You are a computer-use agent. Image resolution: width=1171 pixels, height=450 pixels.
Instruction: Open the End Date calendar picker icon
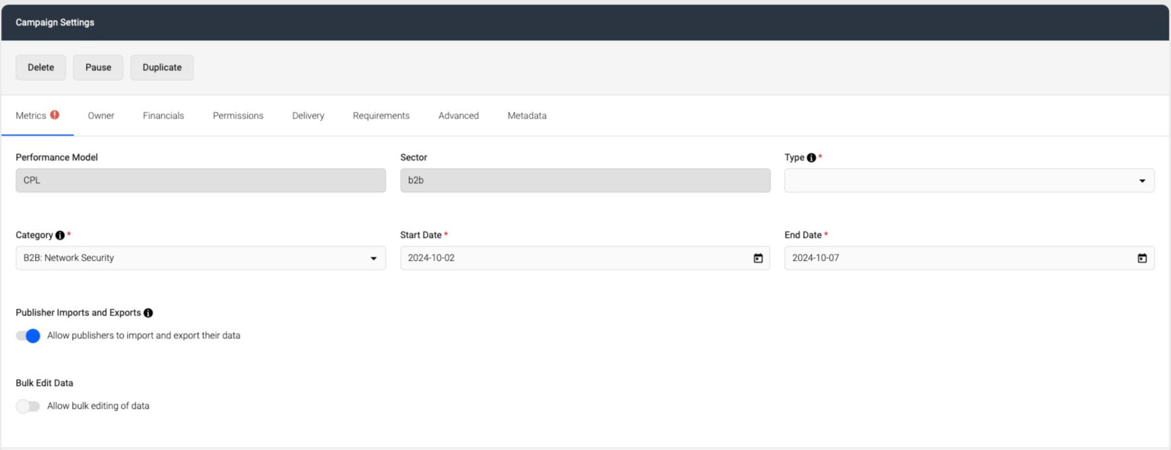1142,258
